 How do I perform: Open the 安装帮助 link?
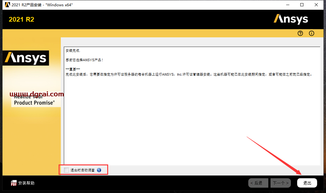point(26,183)
